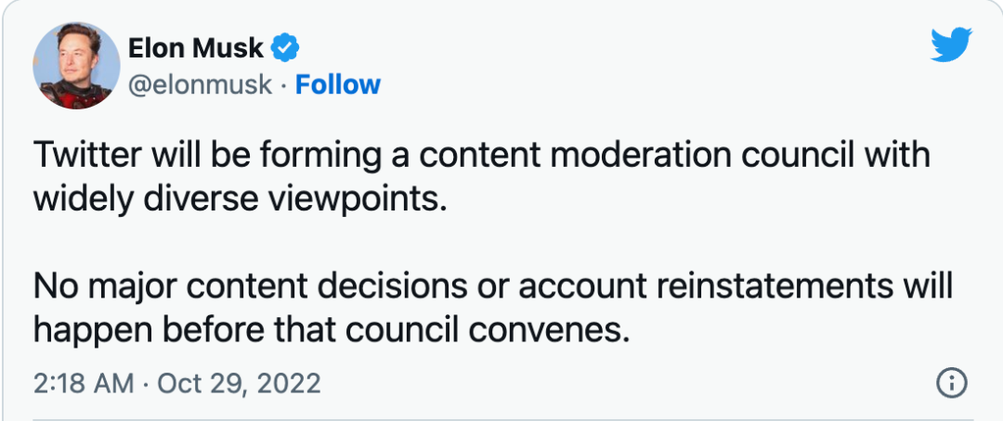The height and width of the screenshot is (421, 1003).
Task: Click the "Oct 29, 2022" date
Action: [x=238, y=383]
